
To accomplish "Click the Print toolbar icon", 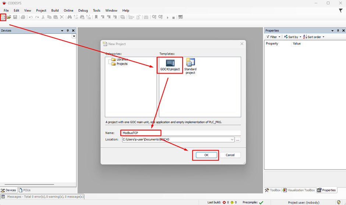I will 23,17.
